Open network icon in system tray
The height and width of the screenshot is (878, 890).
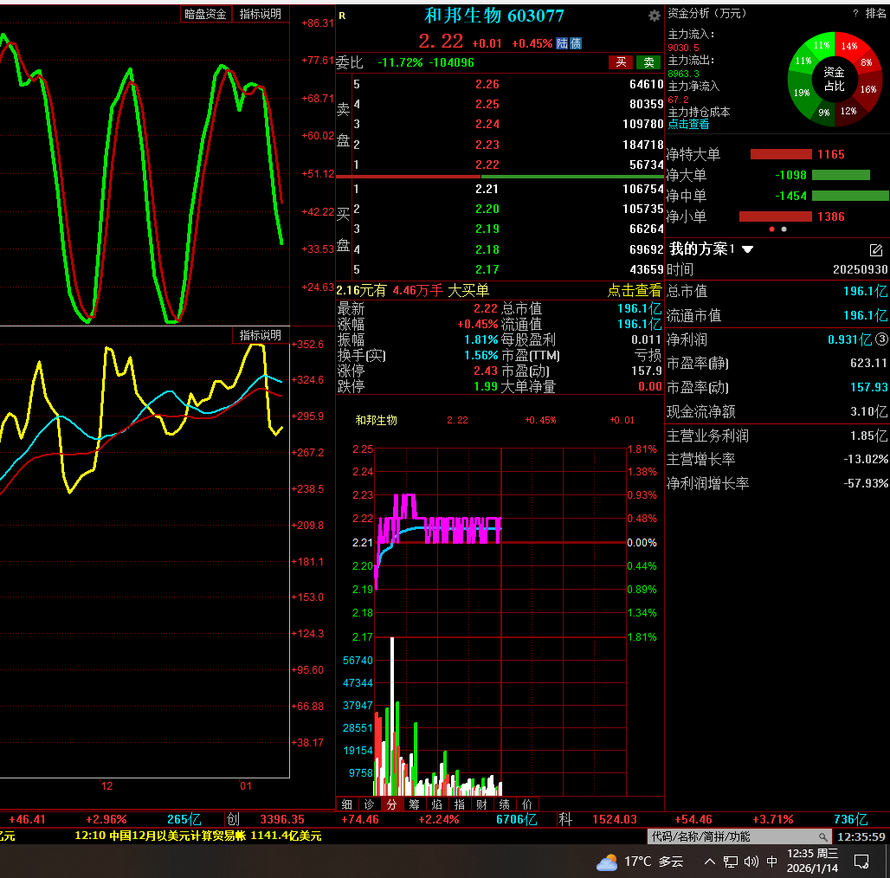pos(730,862)
